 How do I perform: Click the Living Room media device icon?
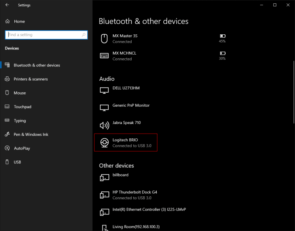105,228
